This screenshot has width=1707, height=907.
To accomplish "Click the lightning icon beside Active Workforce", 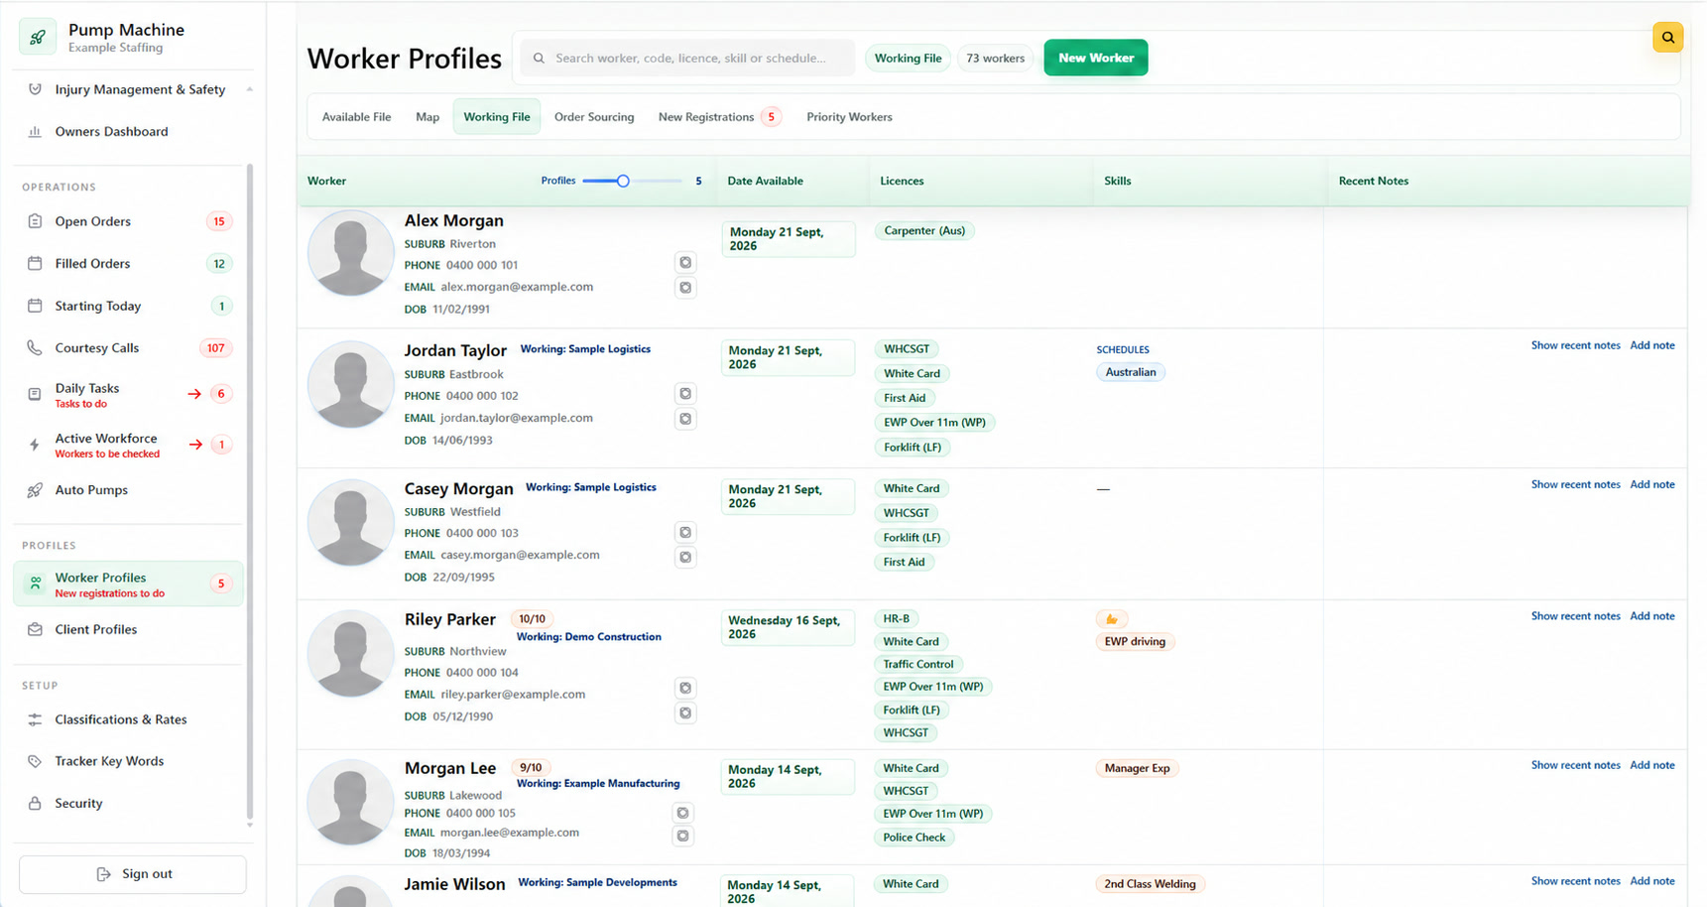I will pos(35,445).
